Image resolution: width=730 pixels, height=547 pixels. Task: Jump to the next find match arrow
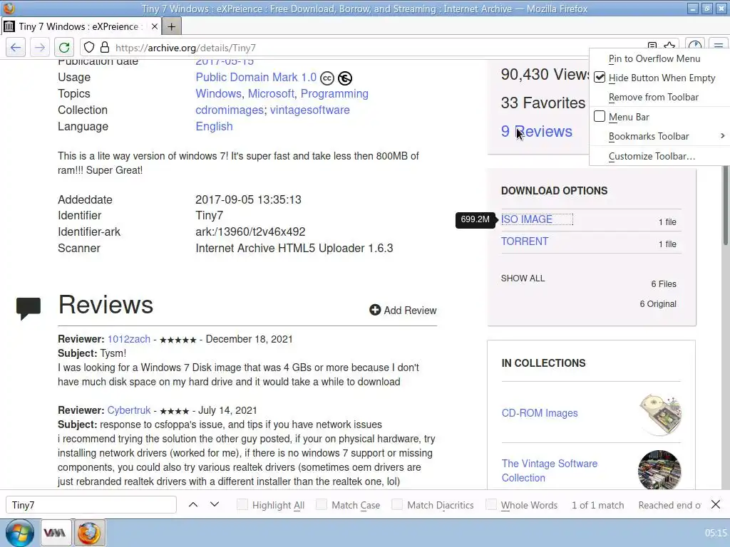pyautogui.click(x=215, y=505)
